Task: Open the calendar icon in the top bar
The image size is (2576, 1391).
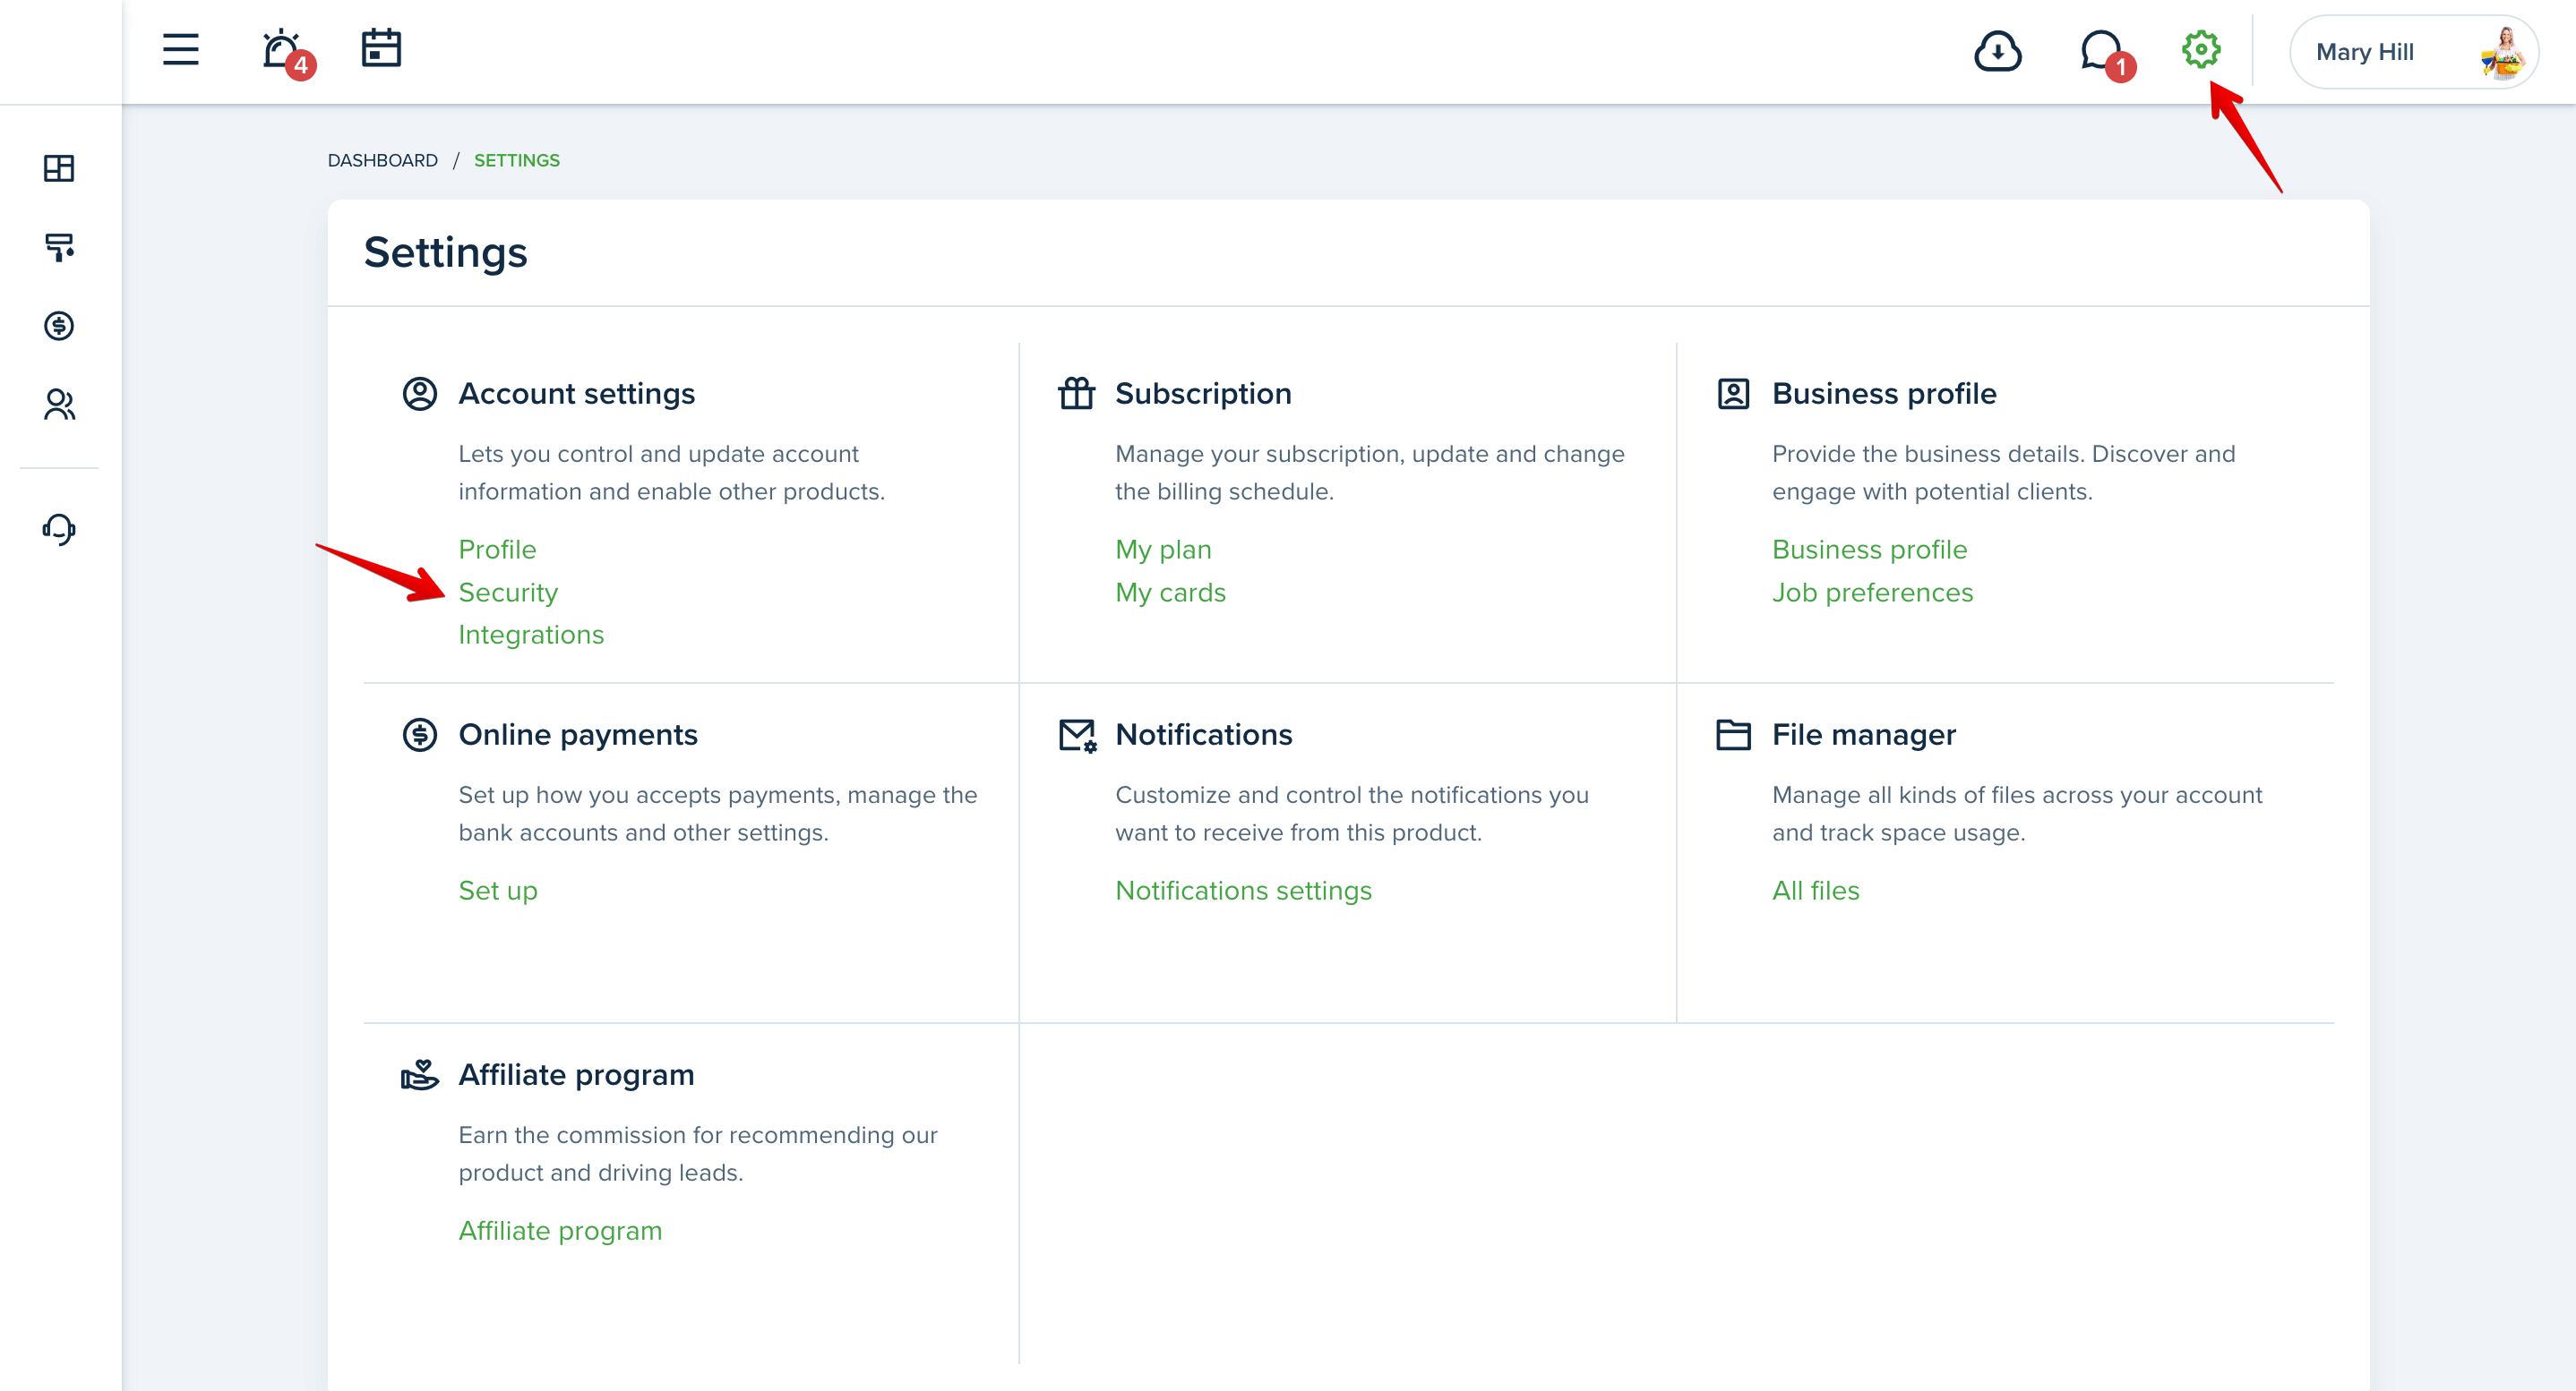Action: tap(381, 48)
